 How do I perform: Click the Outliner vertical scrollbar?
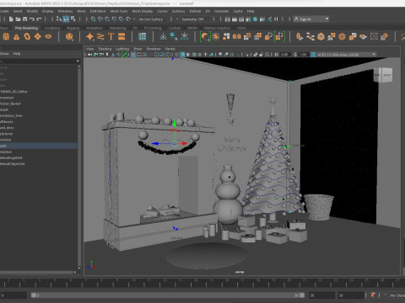[79, 166]
